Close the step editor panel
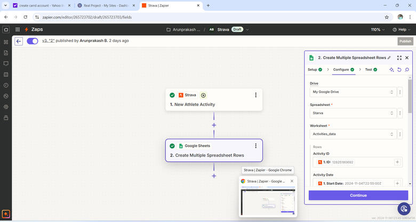The height and width of the screenshot is (222, 416). pyautogui.click(x=407, y=57)
